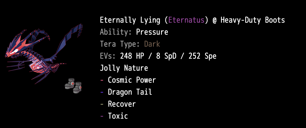The width and height of the screenshot is (306, 128).
Task: Click the Pressure ability text
Action: [x=152, y=32]
